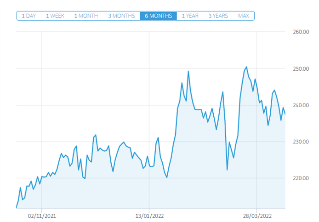
Task: Click the 240.00 price axis label
Action: pos(299,105)
